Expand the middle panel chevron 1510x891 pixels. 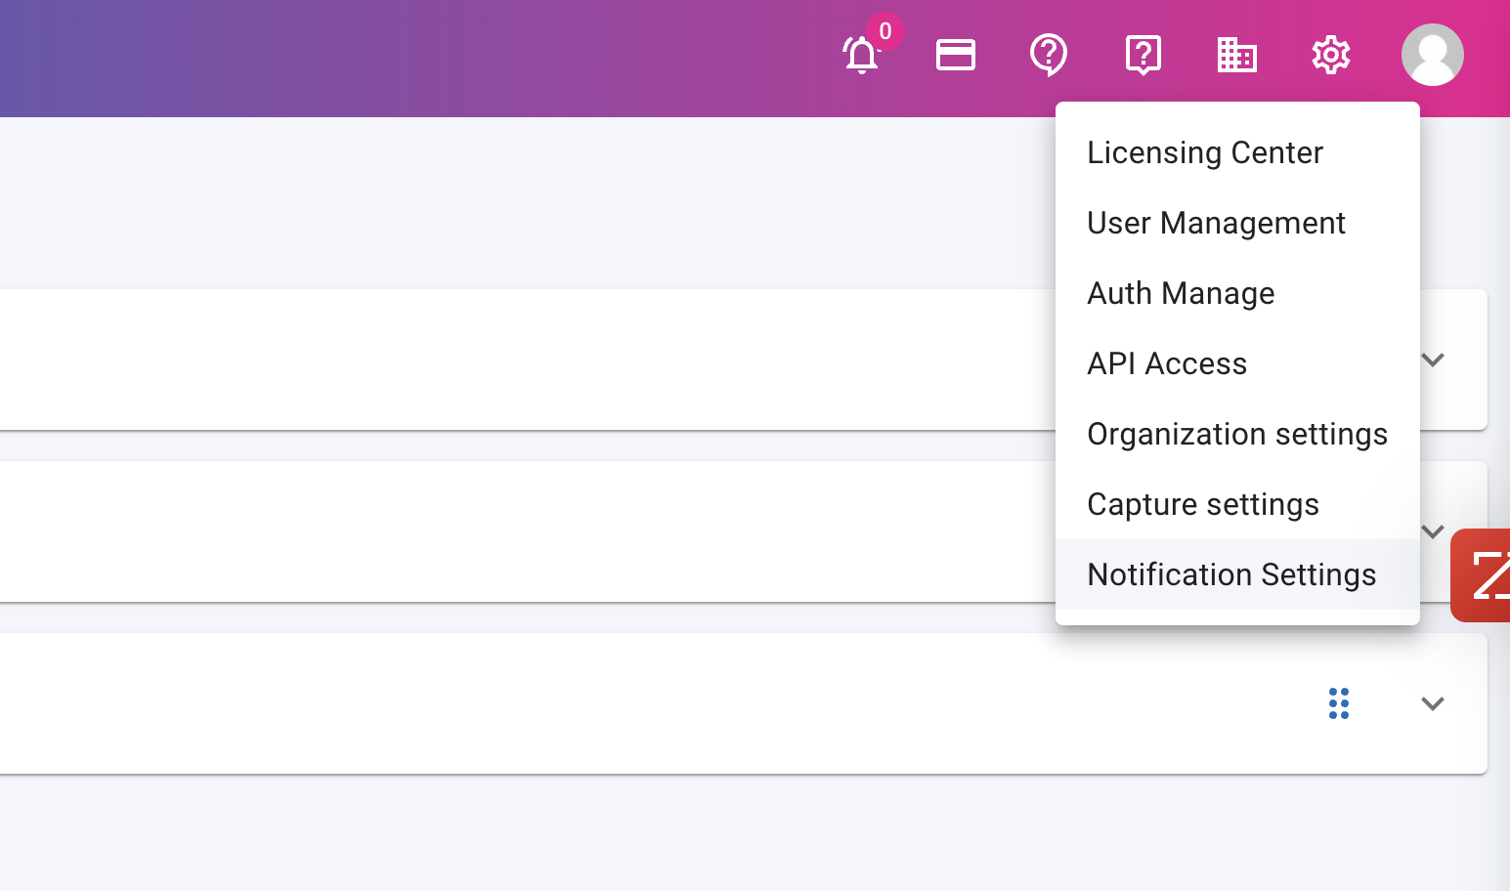tap(1433, 531)
